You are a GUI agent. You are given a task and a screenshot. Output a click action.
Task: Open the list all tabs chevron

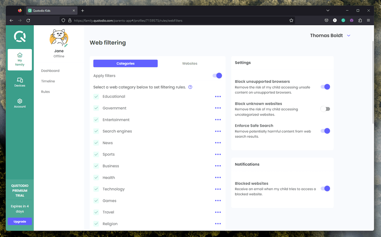tap(328, 10)
